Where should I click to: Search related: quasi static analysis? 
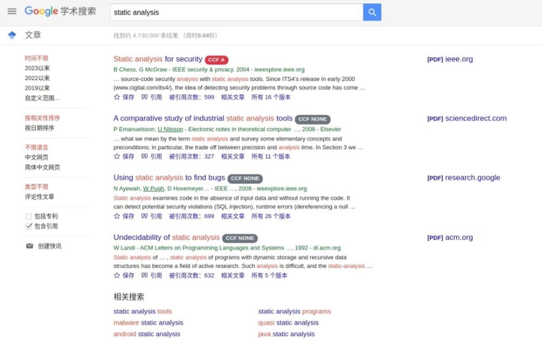pos(288,323)
